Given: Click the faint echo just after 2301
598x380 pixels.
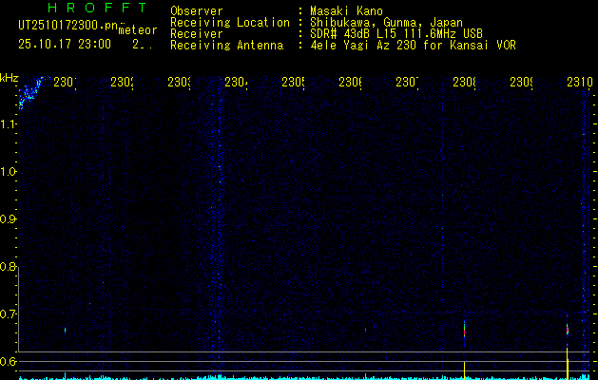Looking at the screenshot, I should point(66,330).
